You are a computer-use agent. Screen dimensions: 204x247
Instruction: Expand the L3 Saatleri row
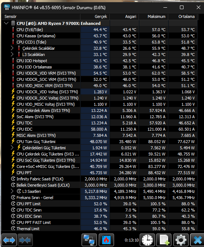(12, 191)
